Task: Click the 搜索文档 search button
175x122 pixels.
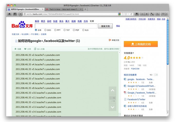Action: (105, 26)
